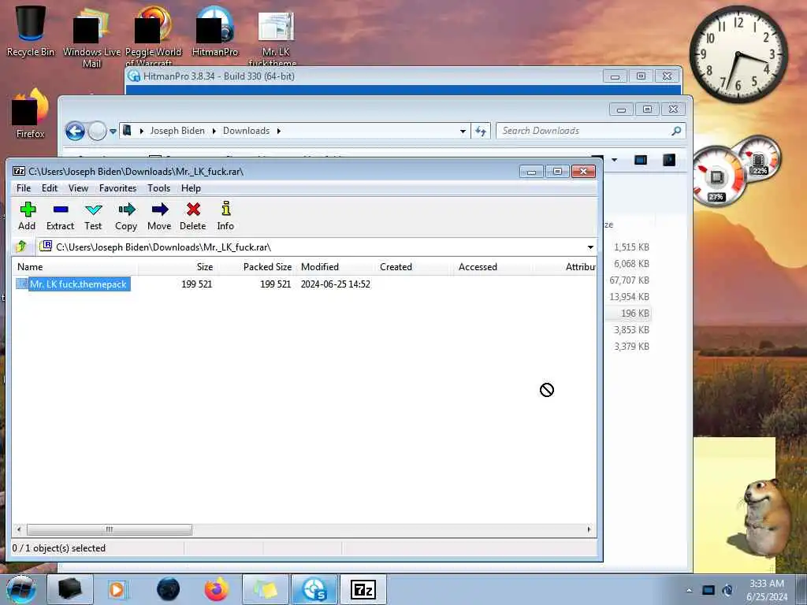Click the taskbar clock showing 3:33 AM
This screenshot has width=807, height=605.
click(766, 590)
